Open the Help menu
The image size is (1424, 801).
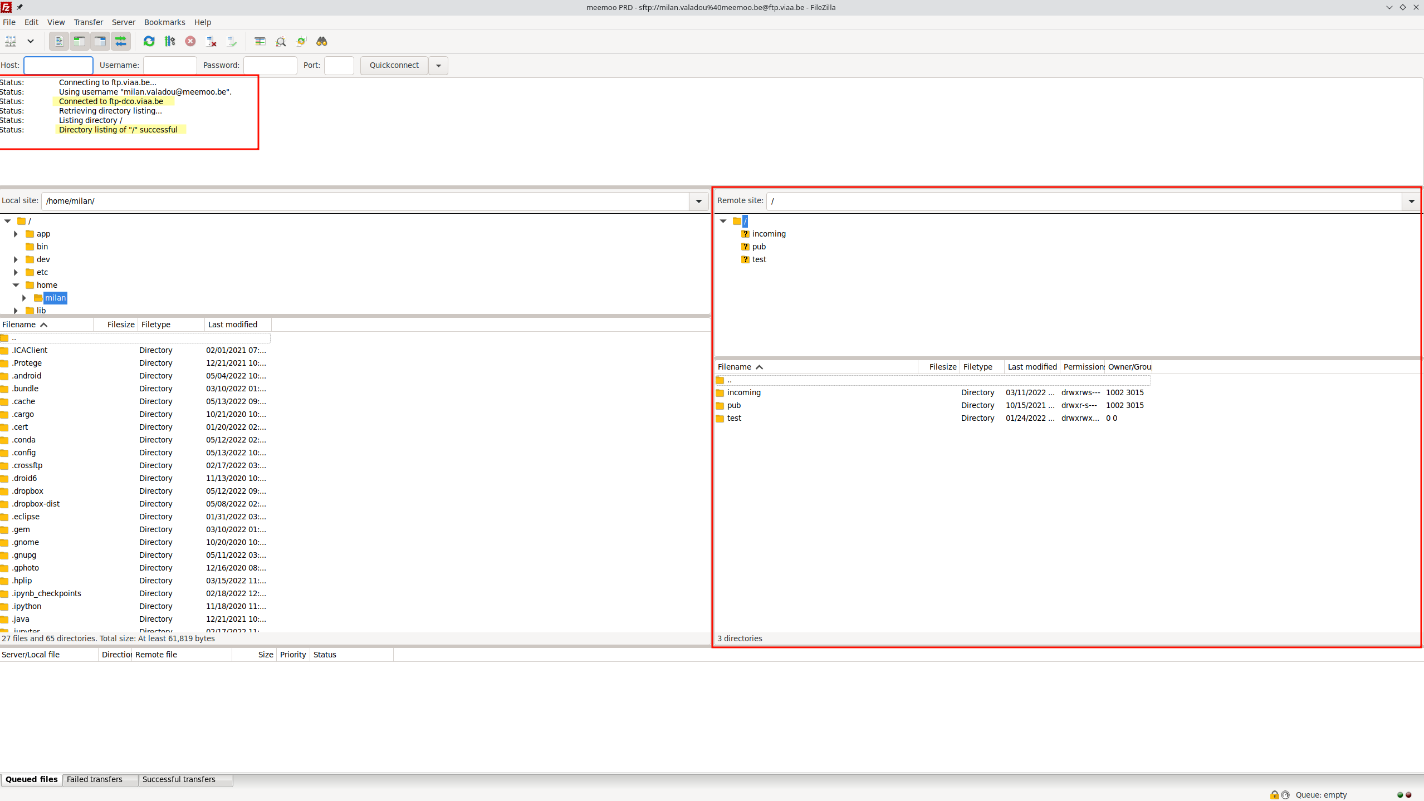203,22
